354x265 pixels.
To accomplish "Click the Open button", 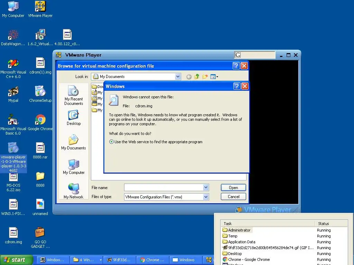I will pos(233,187).
